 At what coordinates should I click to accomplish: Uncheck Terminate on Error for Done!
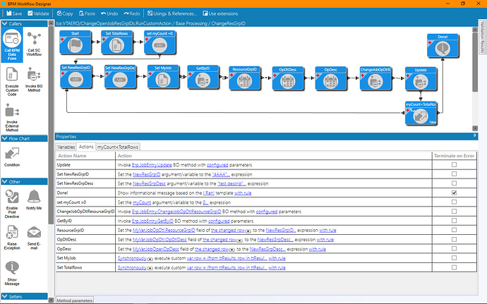[454, 193]
